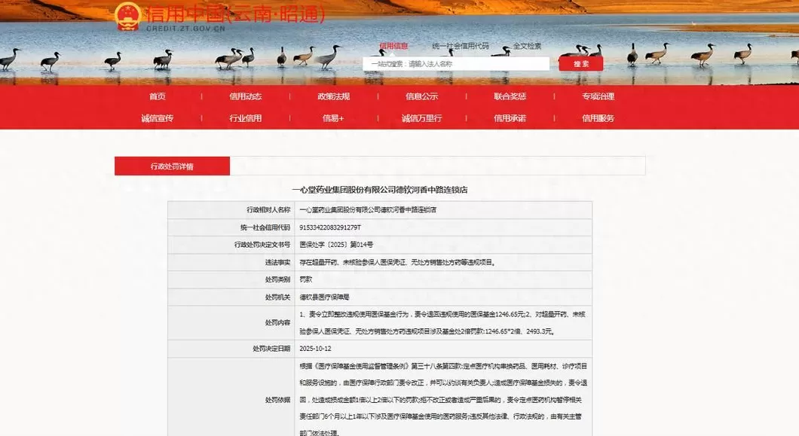Click the 行政处罚详情 section tab
This screenshot has height=436, width=799.
[x=172, y=166]
